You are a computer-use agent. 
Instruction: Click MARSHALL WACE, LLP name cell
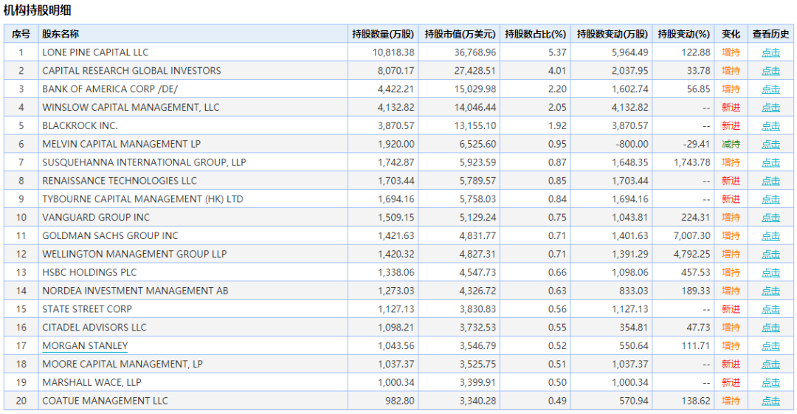(193, 382)
